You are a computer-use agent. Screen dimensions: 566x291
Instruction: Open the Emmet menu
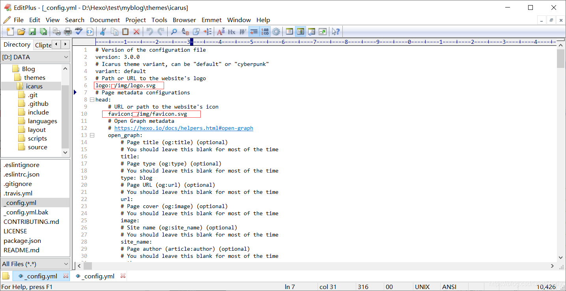tap(212, 20)
